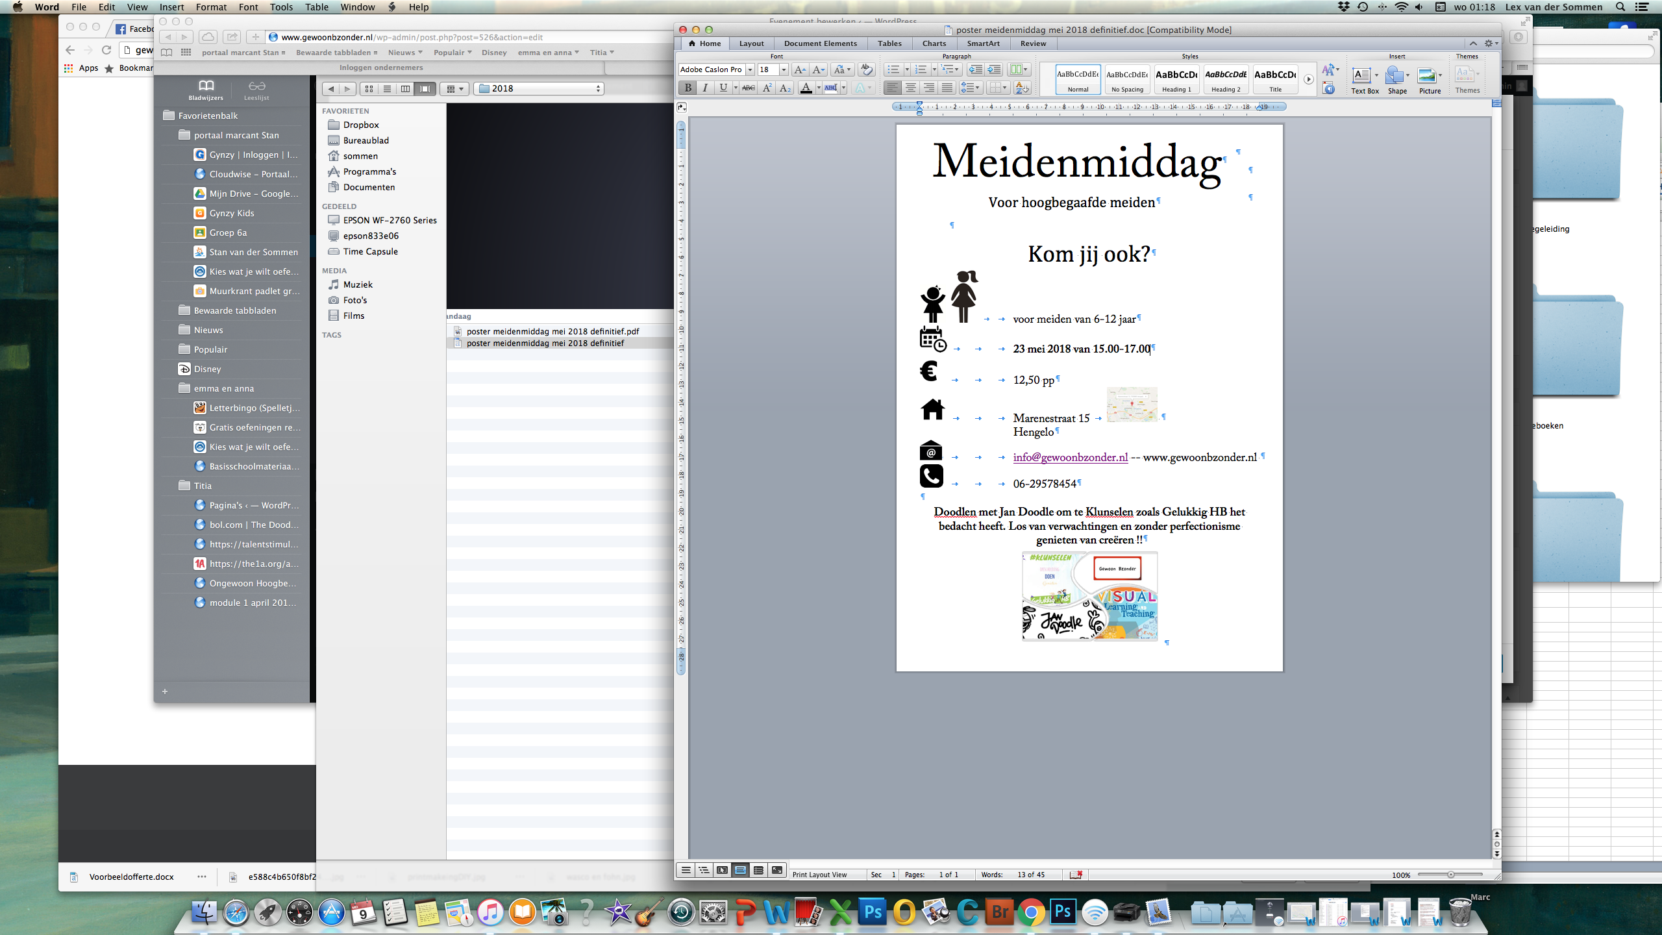Open Google Chrome from the Dock
Screen dimensions: 1662x935
[x=1031, y=913]
